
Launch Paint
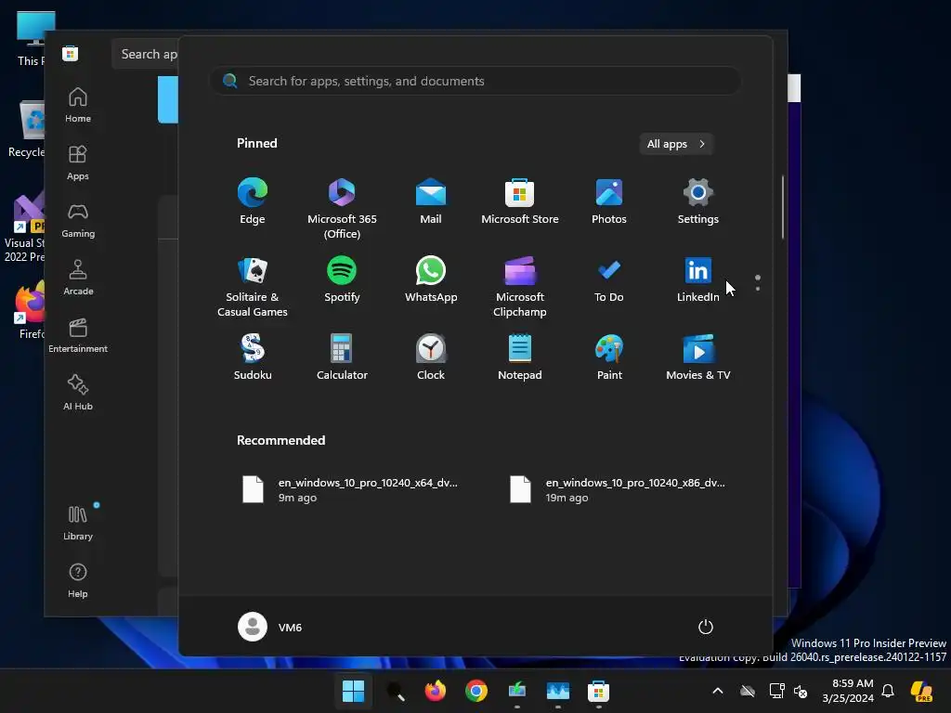[x=609, y=357]
